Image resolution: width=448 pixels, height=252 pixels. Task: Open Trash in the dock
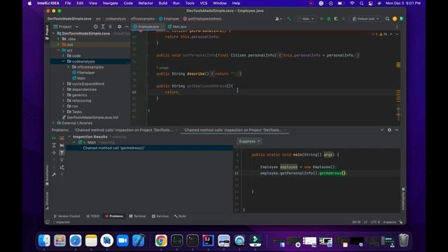[403, 240]
